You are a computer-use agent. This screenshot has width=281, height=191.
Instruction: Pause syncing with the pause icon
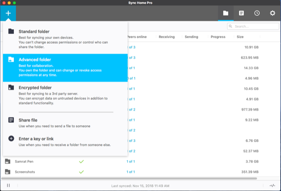tap(8, 185)
